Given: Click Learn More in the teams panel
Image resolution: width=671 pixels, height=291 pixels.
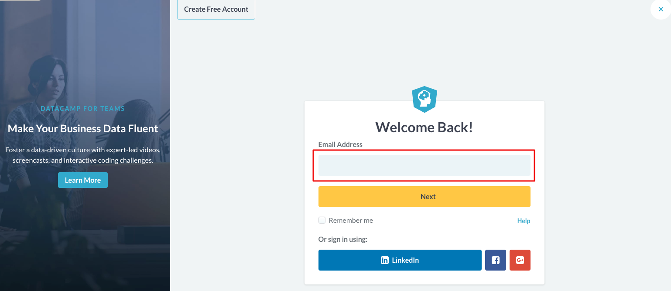Looking at the screenshot, I should [x=83, y=180].
